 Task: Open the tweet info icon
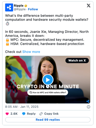point(88,107)
